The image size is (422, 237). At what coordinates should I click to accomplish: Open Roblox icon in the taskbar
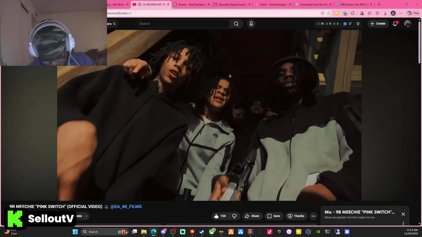tap(347, 232)
